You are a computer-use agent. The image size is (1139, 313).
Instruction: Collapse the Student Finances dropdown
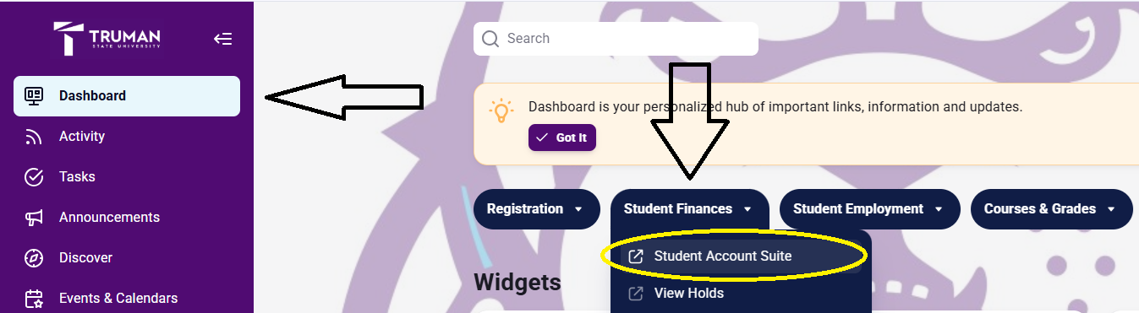[x=690, y=209]
